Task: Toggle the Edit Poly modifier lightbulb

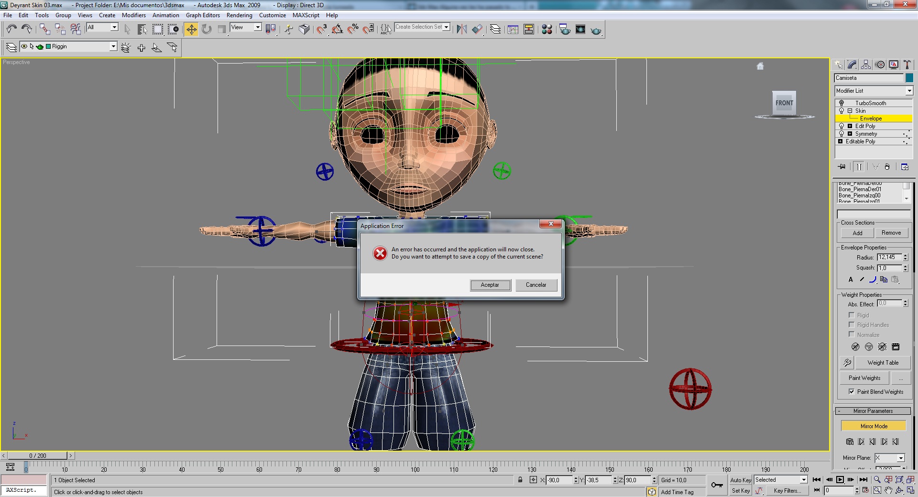Action: [x=841, y=126]
